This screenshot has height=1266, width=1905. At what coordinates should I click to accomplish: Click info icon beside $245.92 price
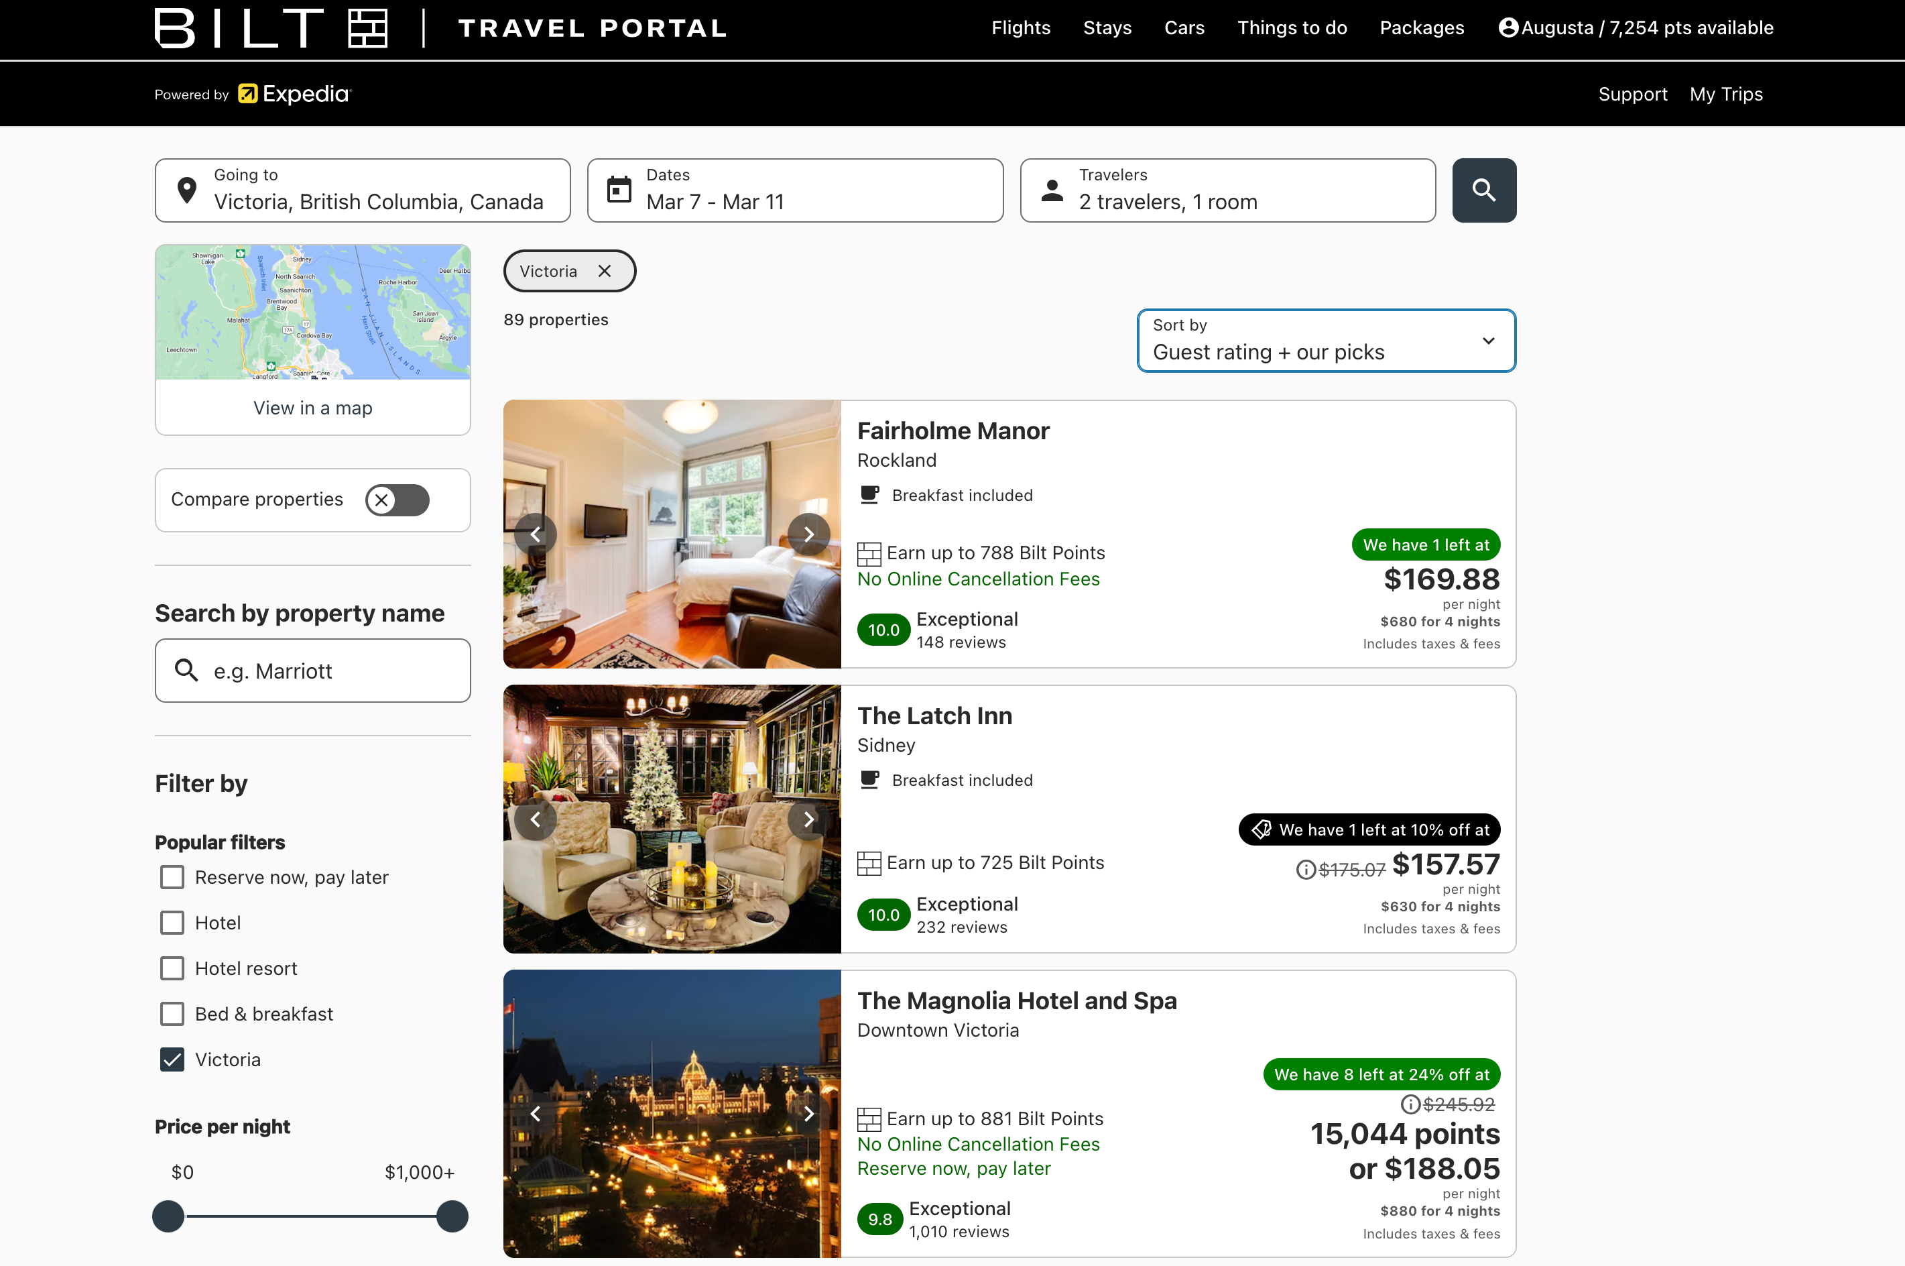tap(1410, 1104)
